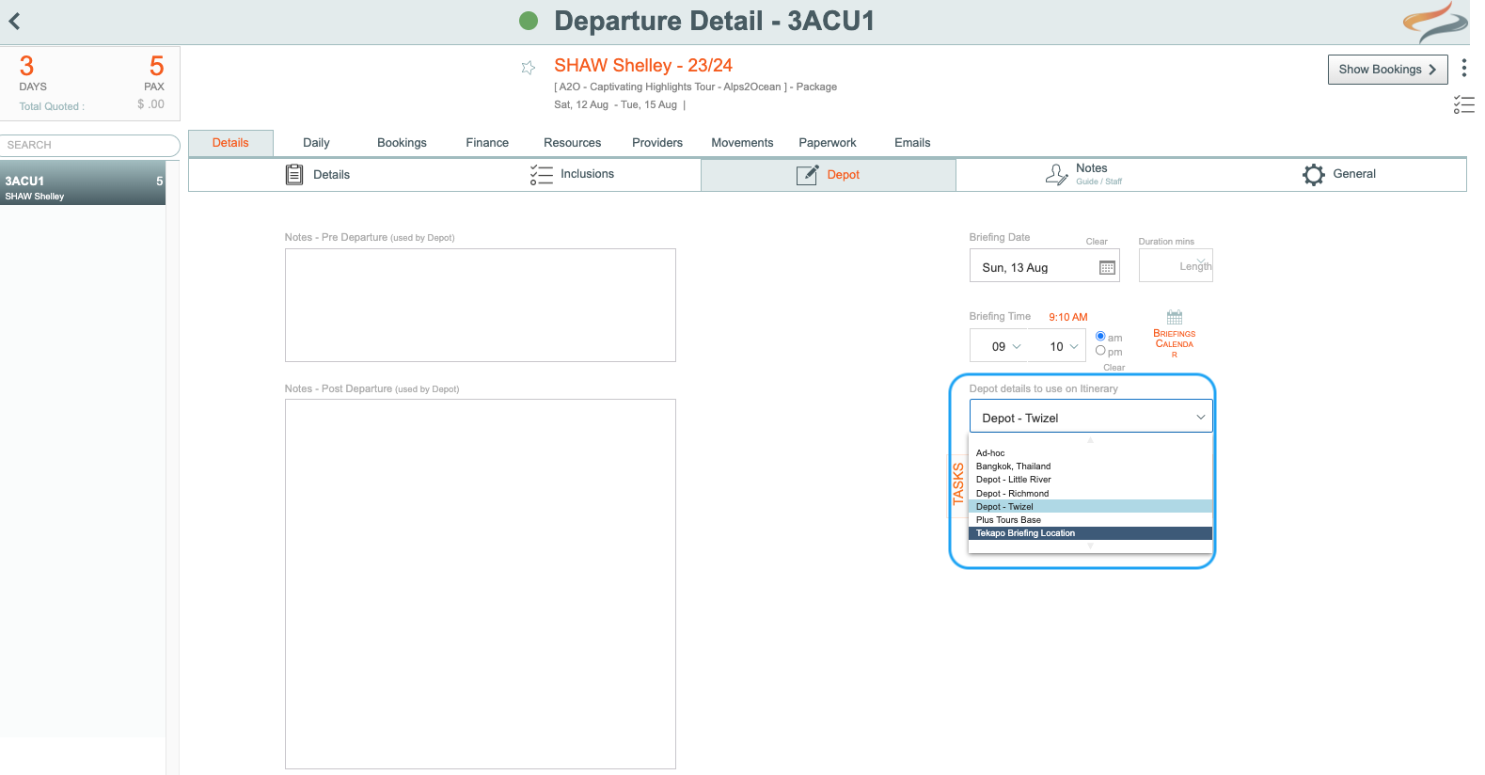Switch to the Finance tab
Image resolution: width=1485 pixels, height=775 pixels.
click(487, 143)
